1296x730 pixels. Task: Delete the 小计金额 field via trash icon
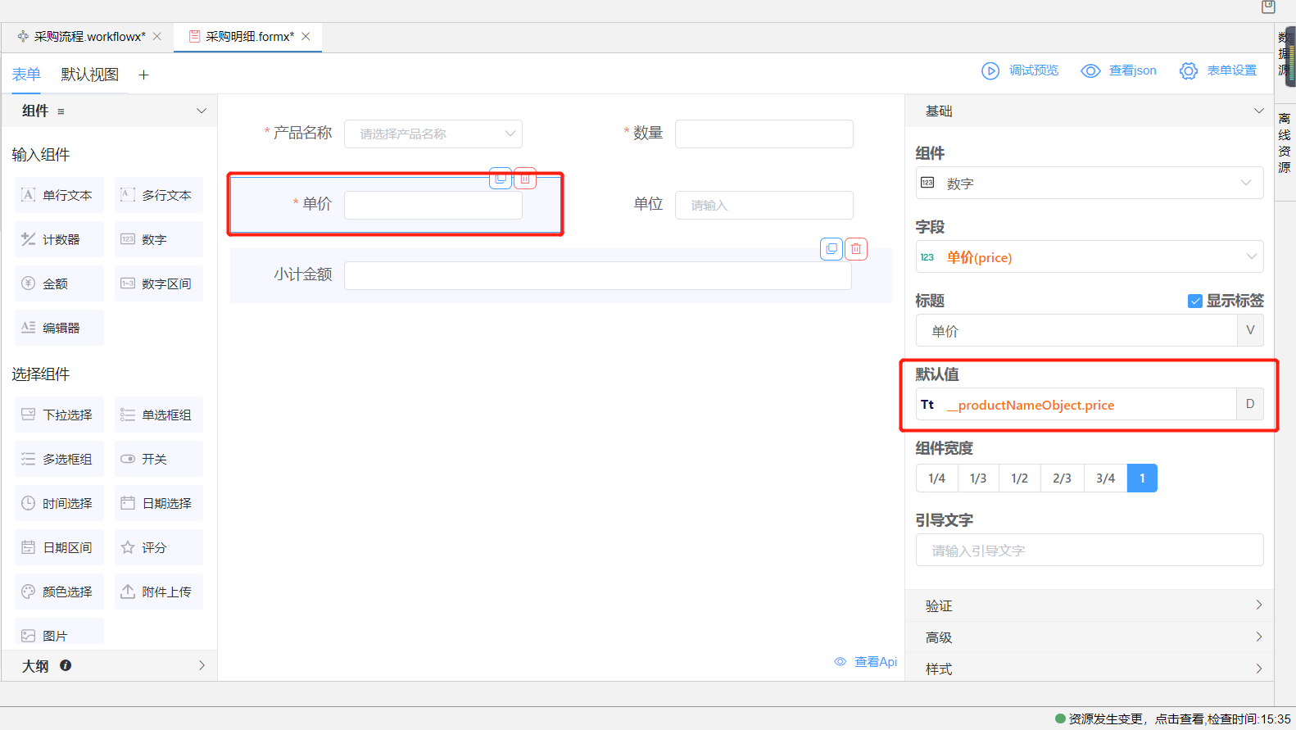855,248
